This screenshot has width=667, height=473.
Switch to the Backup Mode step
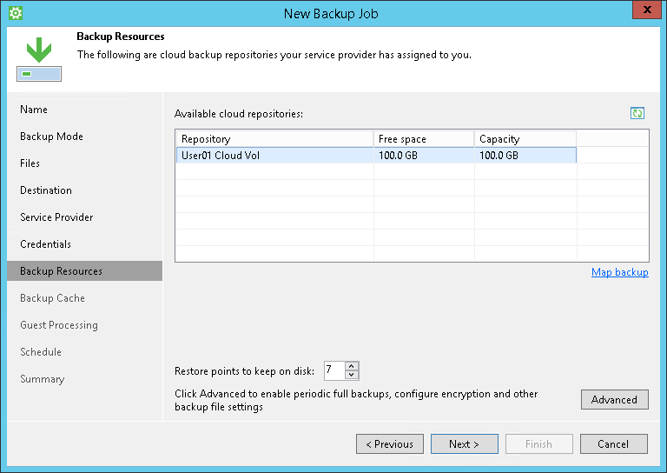pos(51,137)
